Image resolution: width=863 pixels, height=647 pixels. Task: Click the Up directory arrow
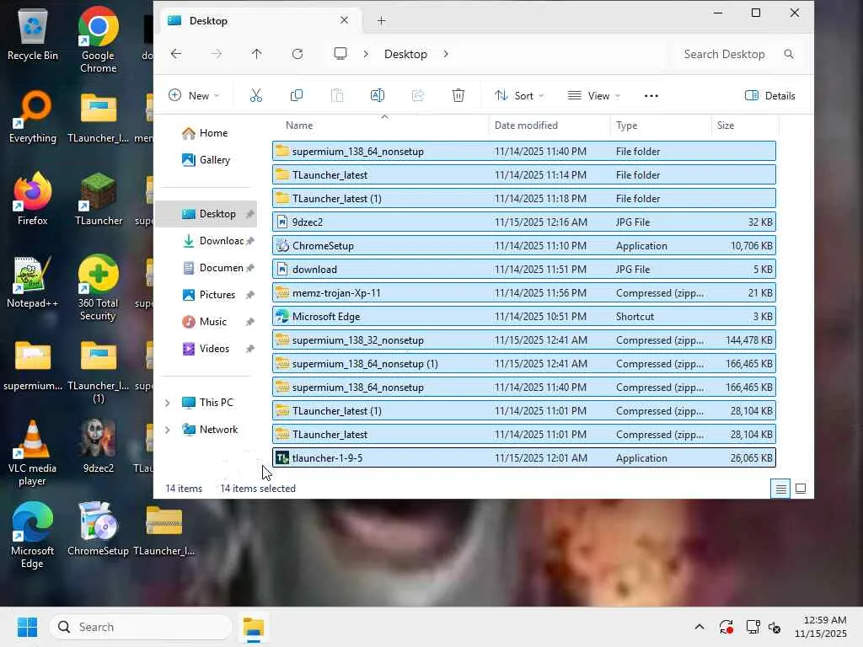click(256, 54)
